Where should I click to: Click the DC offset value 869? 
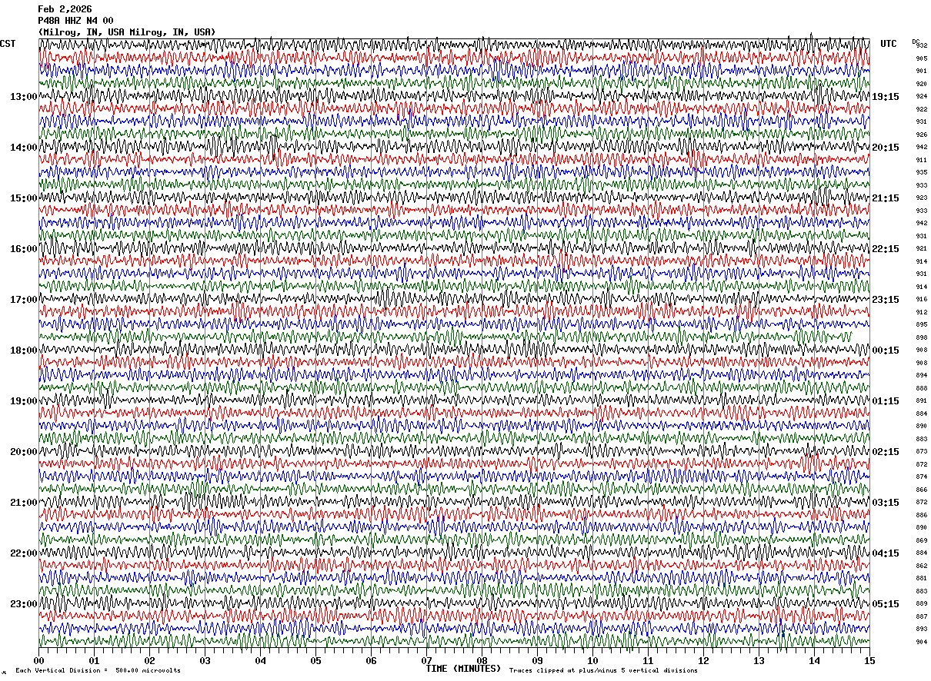(x=921, y=540)
